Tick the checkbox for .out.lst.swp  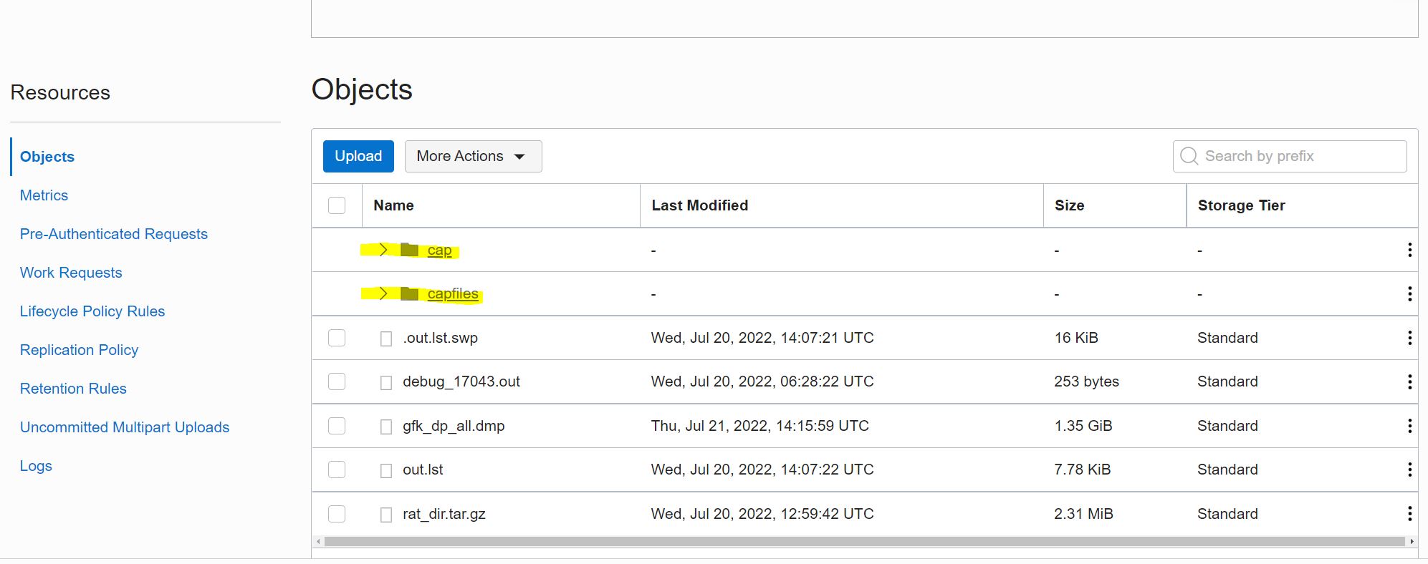tap(337, 338)
